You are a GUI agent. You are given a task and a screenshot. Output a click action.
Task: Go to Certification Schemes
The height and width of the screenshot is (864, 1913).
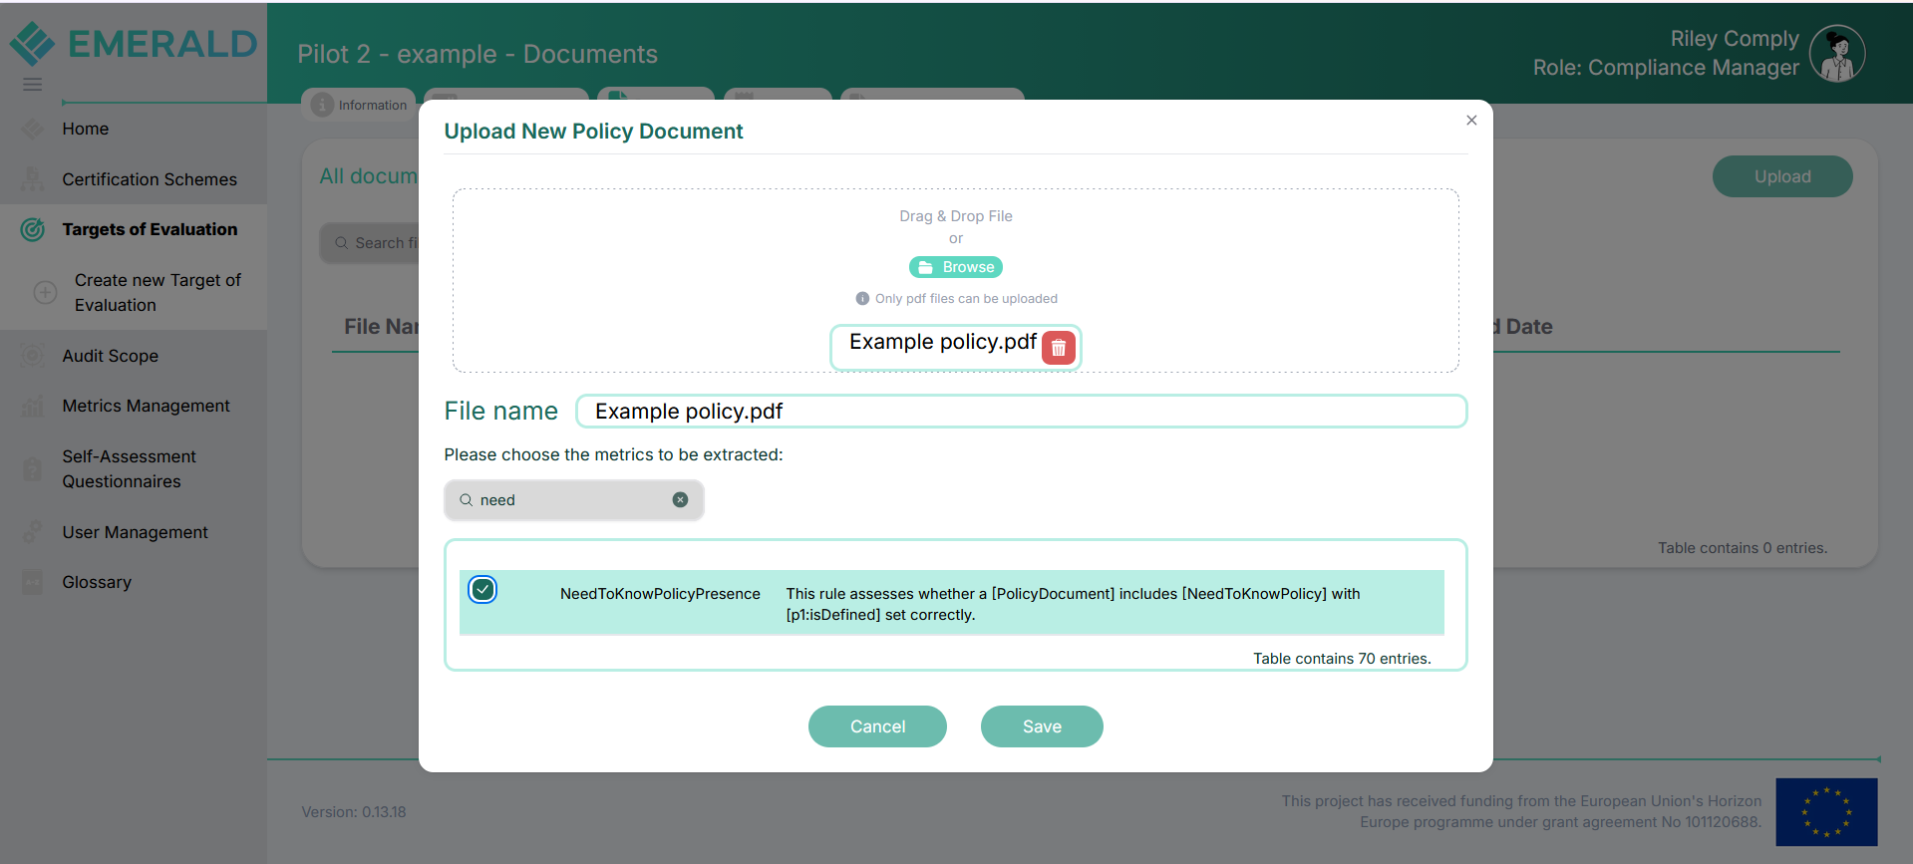[150, 179]
